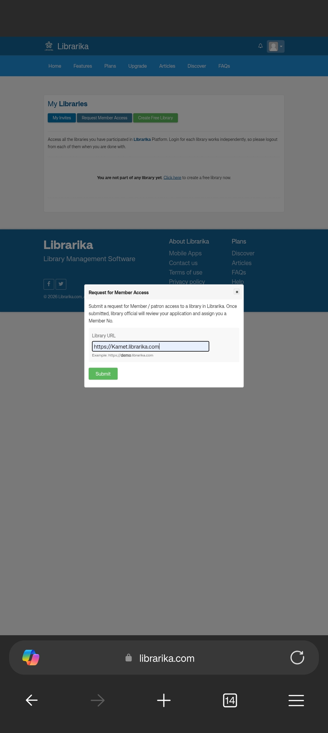Click the 'Librarika' brand name in header
This screenshot has width=328, height=733.
pyautogui.click(x=73, y=46)
